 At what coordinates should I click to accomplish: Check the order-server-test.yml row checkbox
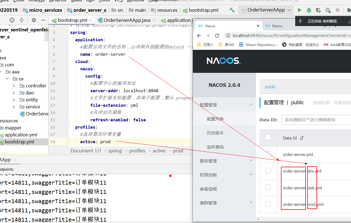268,187
